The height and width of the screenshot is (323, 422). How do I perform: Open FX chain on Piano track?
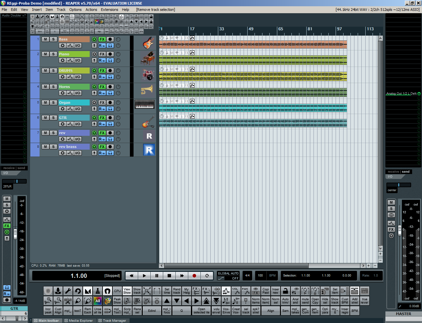102,54
